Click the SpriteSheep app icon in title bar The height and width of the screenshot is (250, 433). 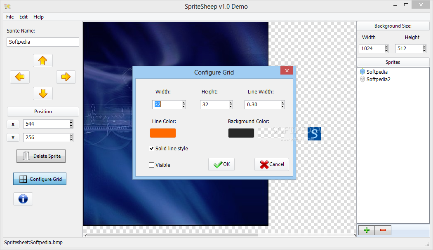click(7, 6)
